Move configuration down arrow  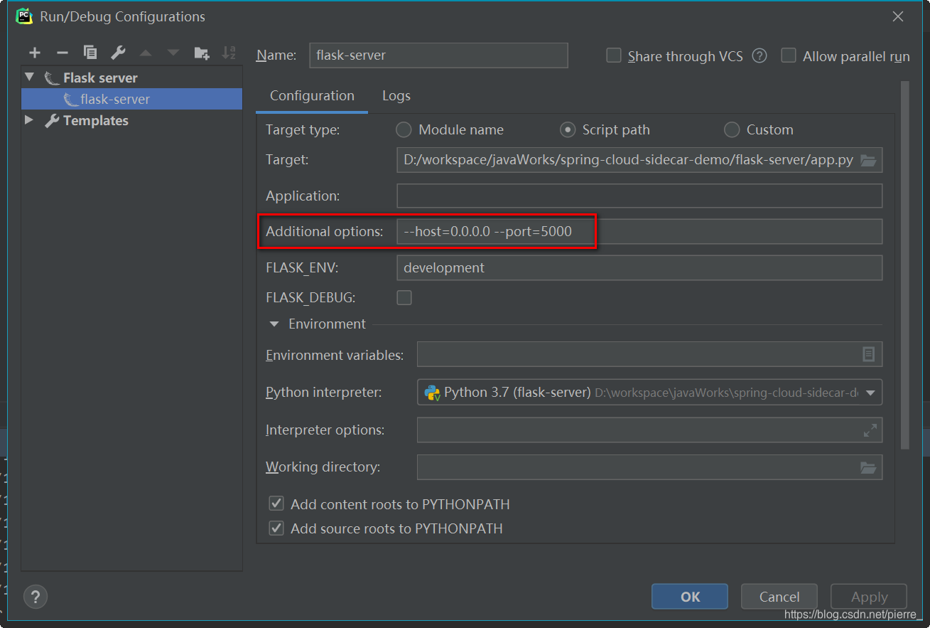[x=173, y=53]
